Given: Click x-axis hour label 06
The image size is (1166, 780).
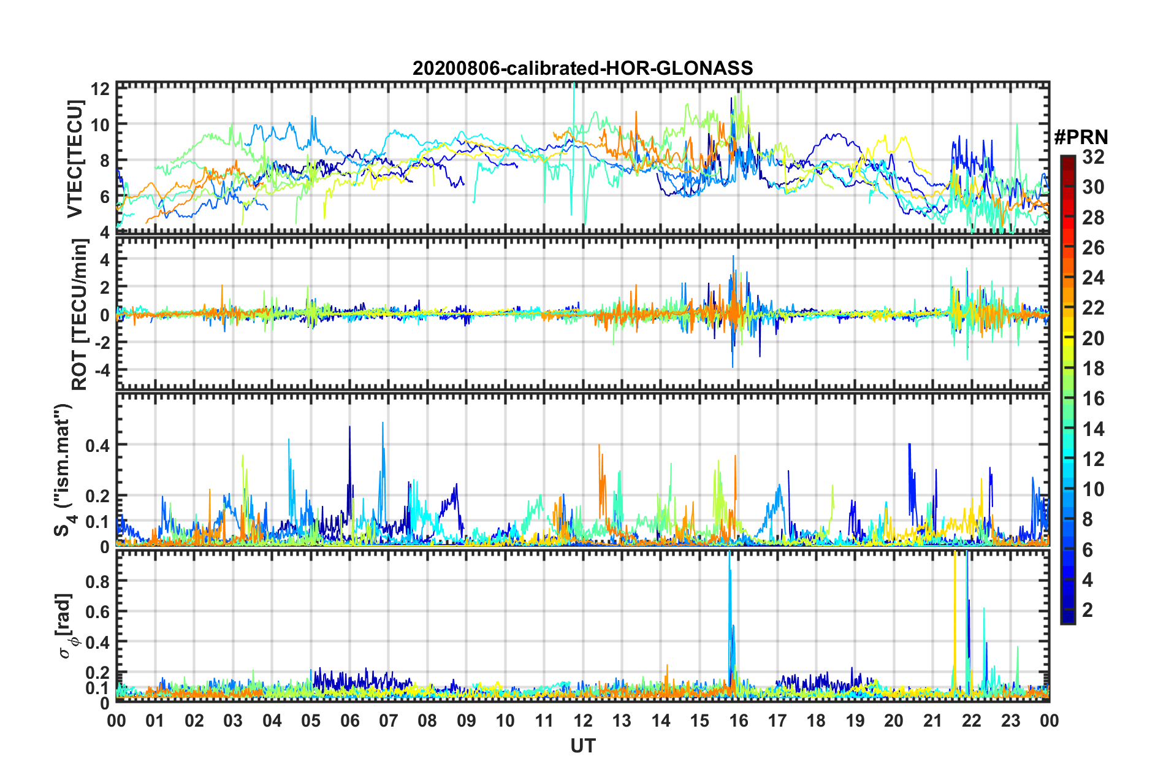Looking at the screenshot, I should coord(349,721).
